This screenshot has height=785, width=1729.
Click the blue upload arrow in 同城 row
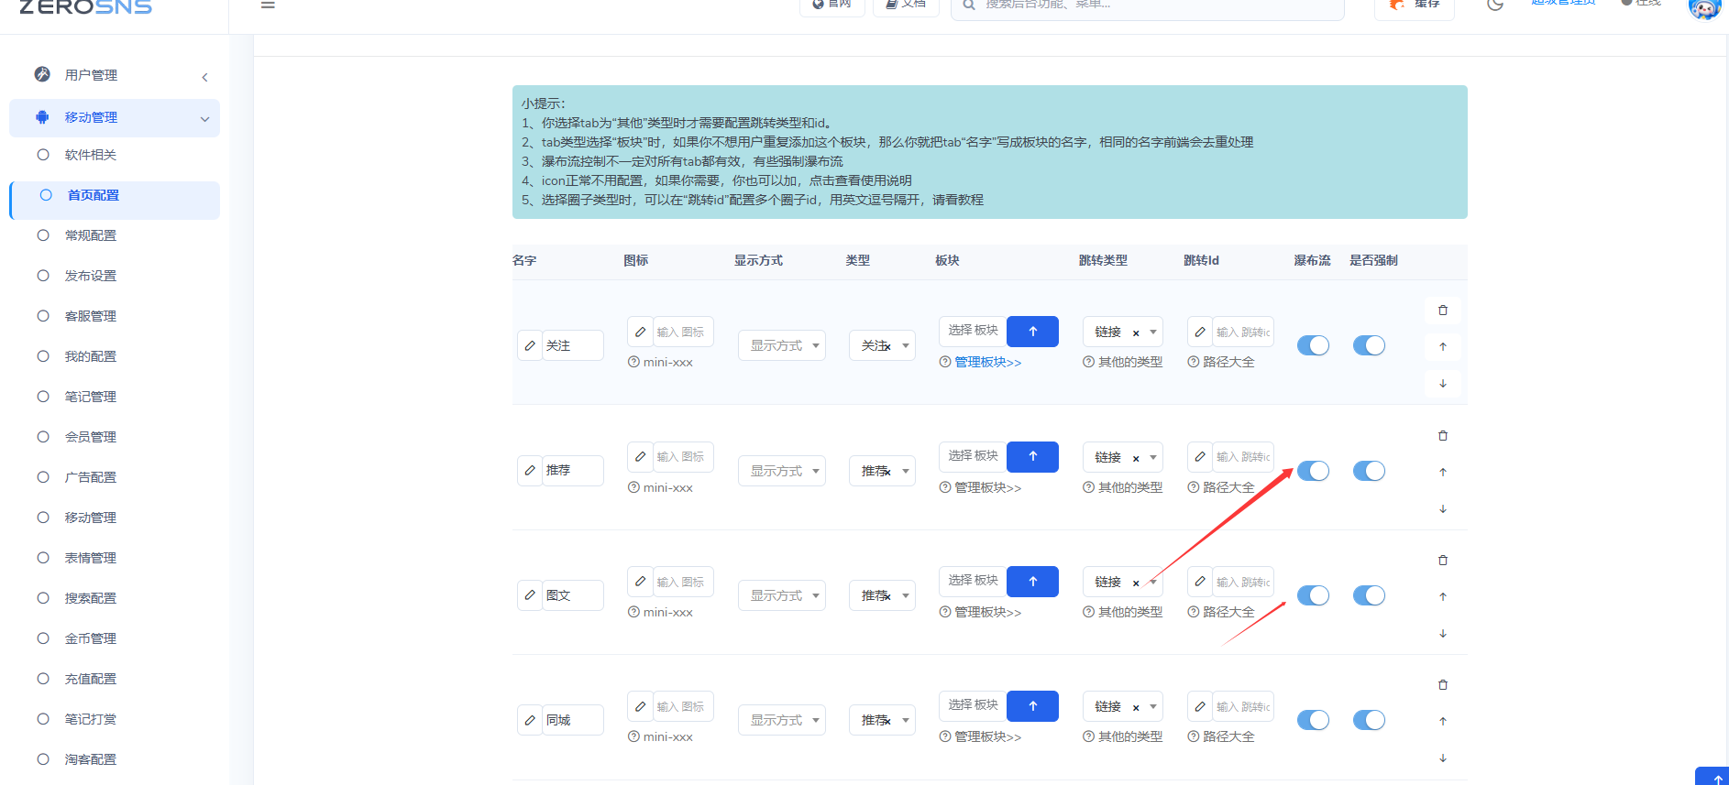click(x=1032, y=706)
